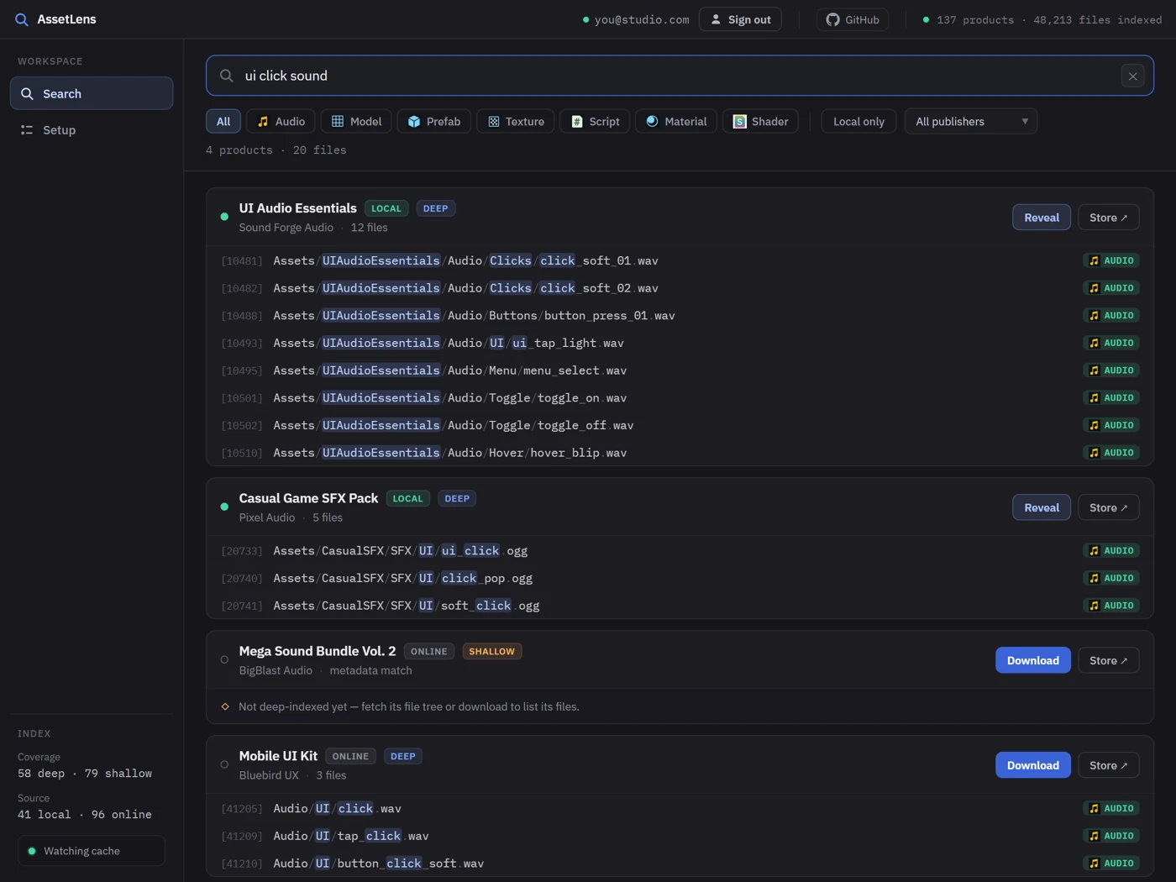Viewport: 1176px width, 882px height.
Task: Select file hover_blip.wav
Action: click(680, 453)
